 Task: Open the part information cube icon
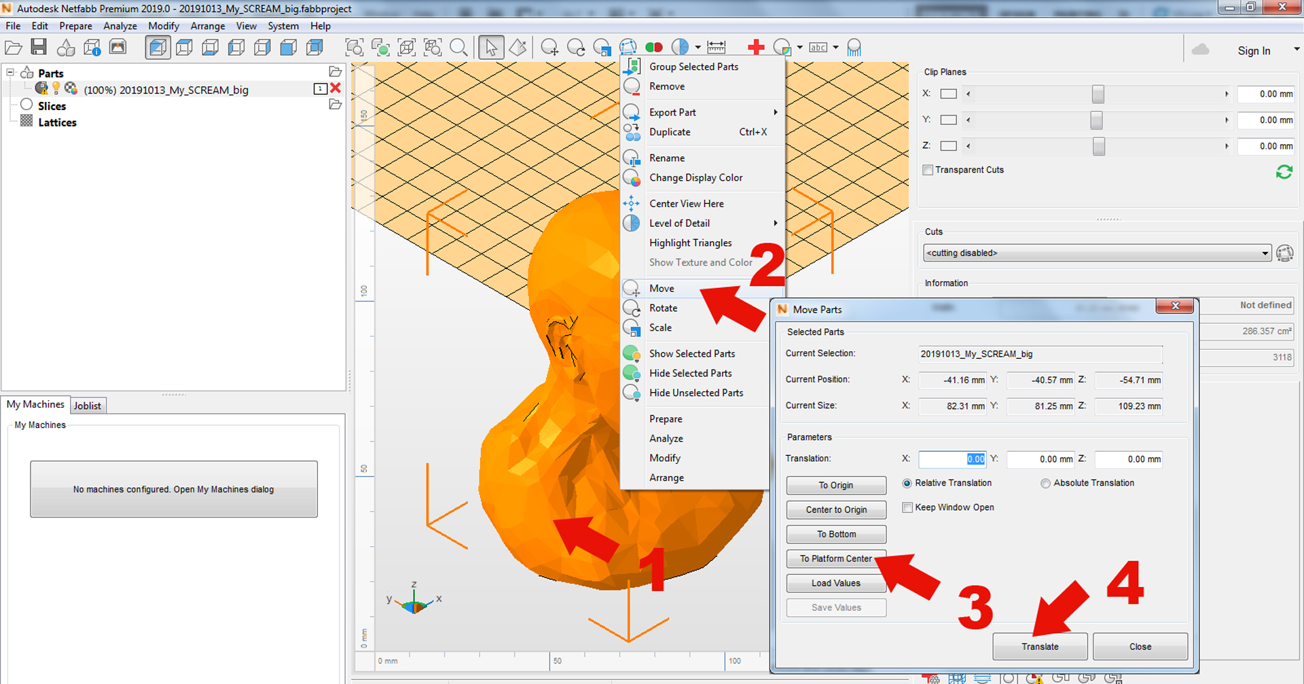[x=92, y=48]
